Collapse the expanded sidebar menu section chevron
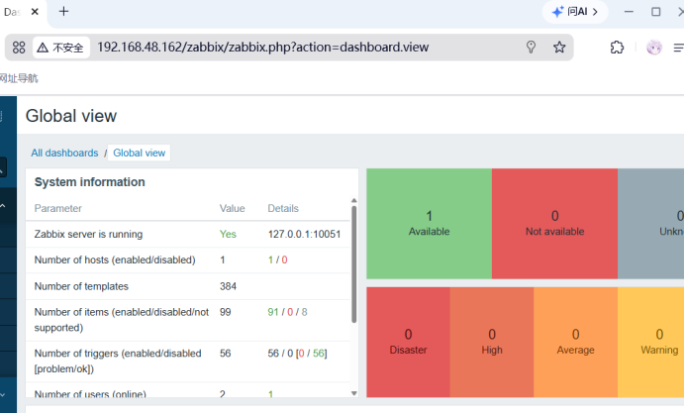Screen dimensions: 685x414 pyautogui.click(x=3, y=205)
